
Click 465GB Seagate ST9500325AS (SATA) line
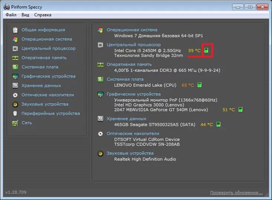[155, 125]
